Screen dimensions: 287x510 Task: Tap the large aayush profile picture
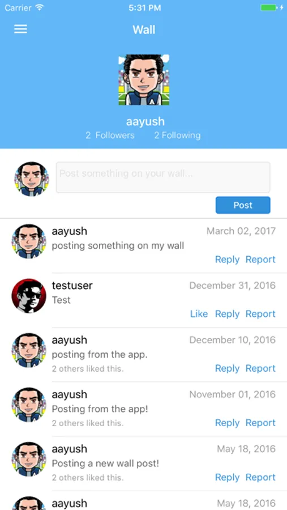click(144, 80)
